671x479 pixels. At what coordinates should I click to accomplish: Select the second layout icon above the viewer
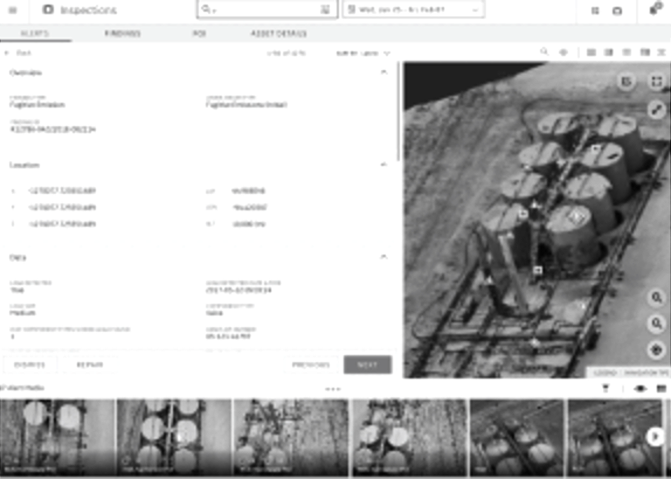608,53
